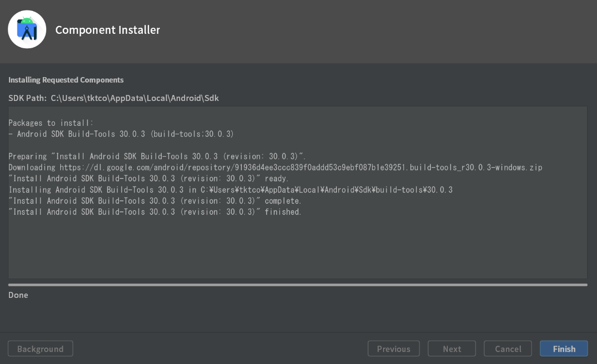
Task: Click the disabled Next button
Action: click(452, 349)
